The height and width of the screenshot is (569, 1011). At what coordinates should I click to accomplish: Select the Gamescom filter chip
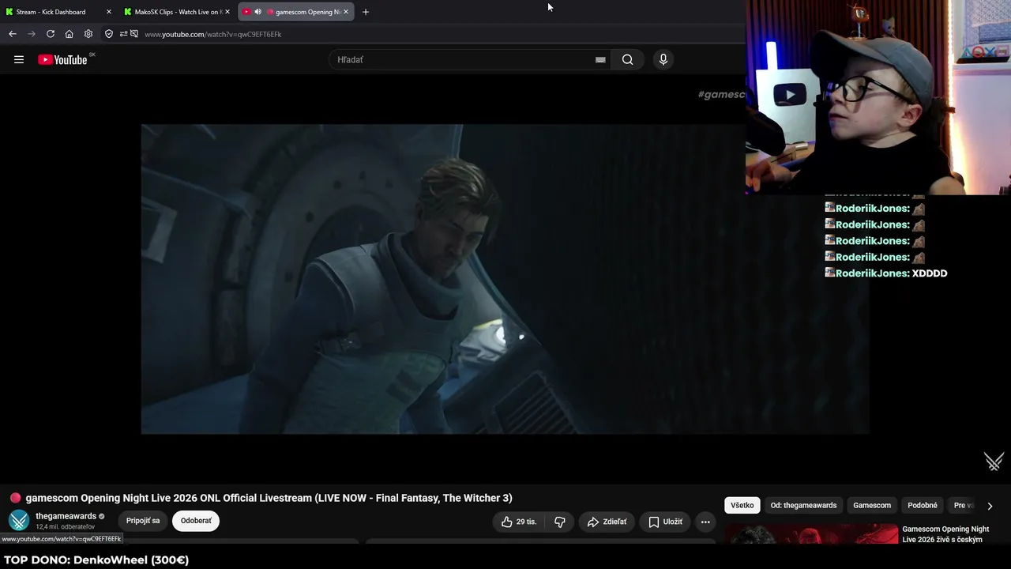pyautogui.click(x=872, y=506)
